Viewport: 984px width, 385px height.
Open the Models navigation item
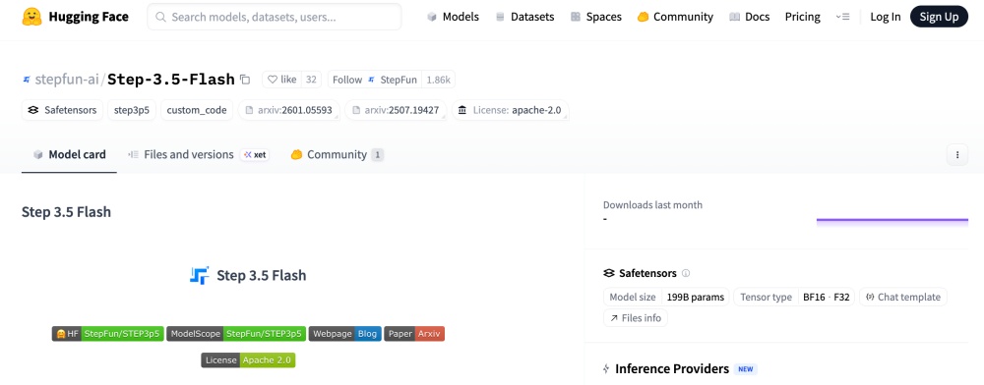click(453, 17)
